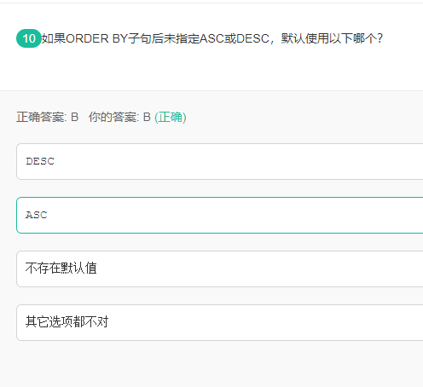
Task: Click the 正确答案: B label
Action: point(47,117)
